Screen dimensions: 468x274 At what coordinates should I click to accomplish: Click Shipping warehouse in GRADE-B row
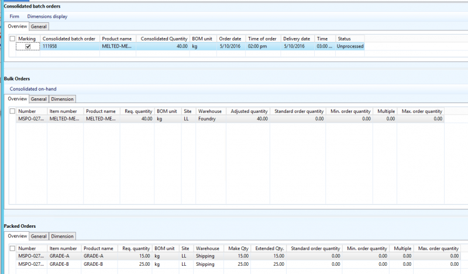[208, 264]
